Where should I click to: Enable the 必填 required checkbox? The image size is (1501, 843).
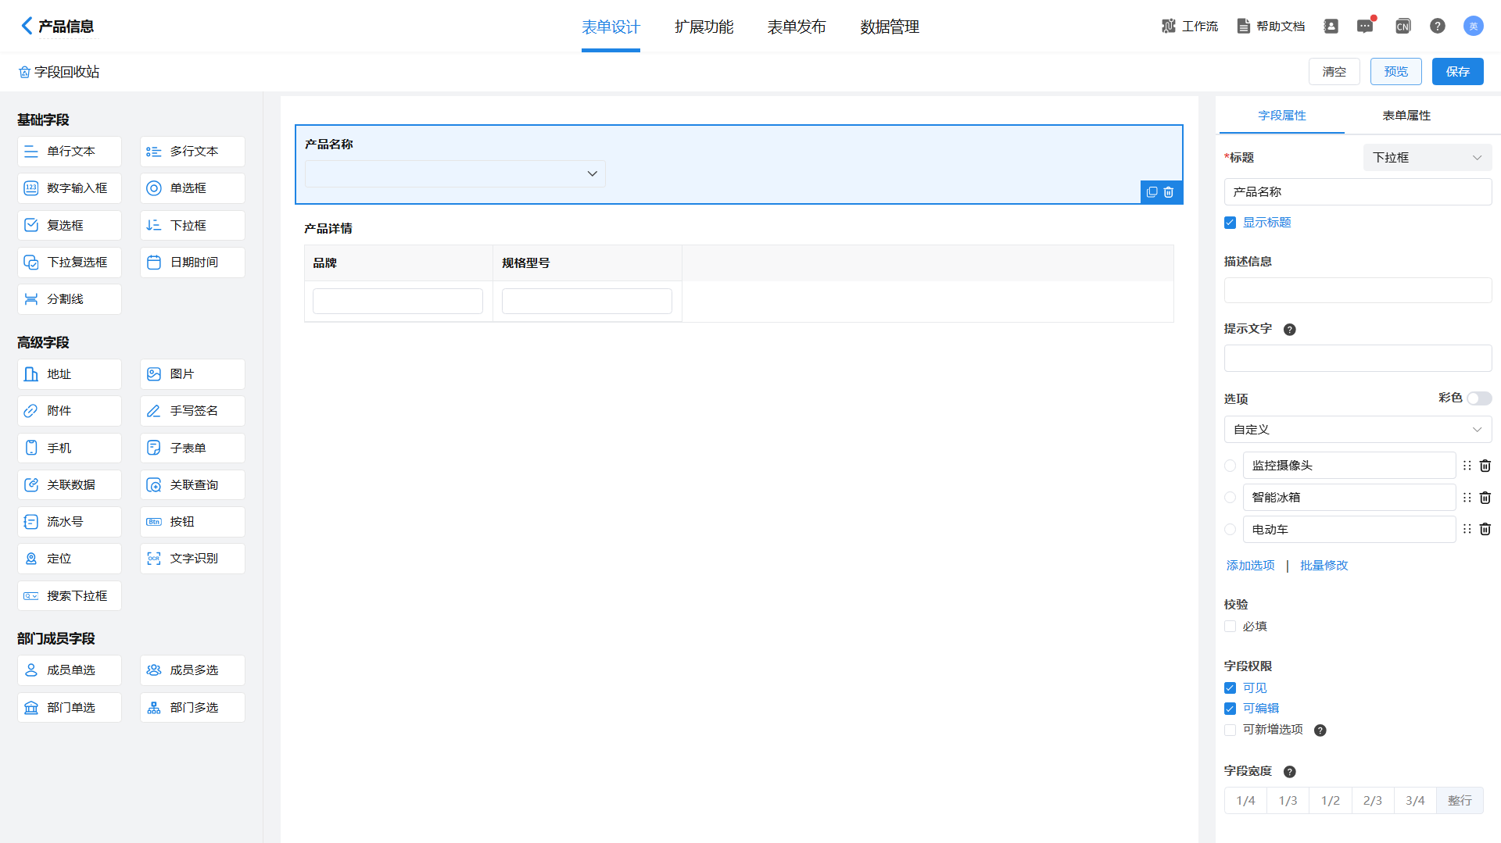pyautogui.click(x=1231, y=627)
